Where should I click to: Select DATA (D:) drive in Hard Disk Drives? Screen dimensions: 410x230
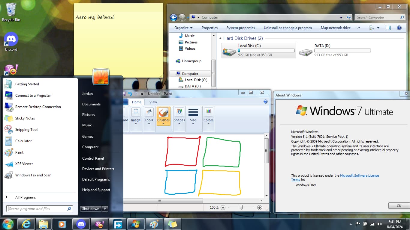335,50
